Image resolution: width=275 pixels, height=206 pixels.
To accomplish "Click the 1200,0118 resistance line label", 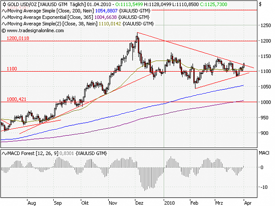I will (x=18, y=38).
